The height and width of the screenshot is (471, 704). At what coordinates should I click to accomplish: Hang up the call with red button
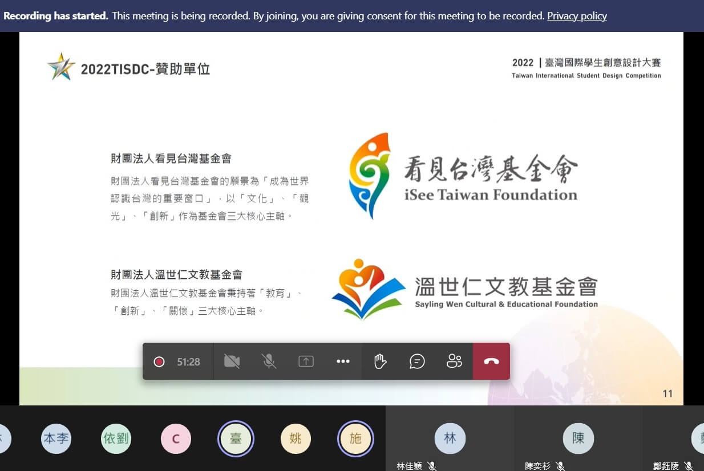(491, 362)
